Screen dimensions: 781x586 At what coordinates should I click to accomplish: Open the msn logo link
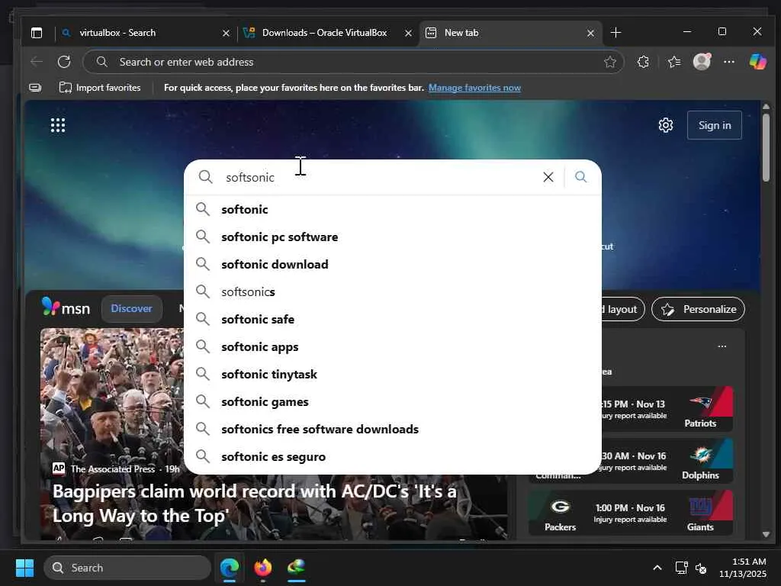66,307
